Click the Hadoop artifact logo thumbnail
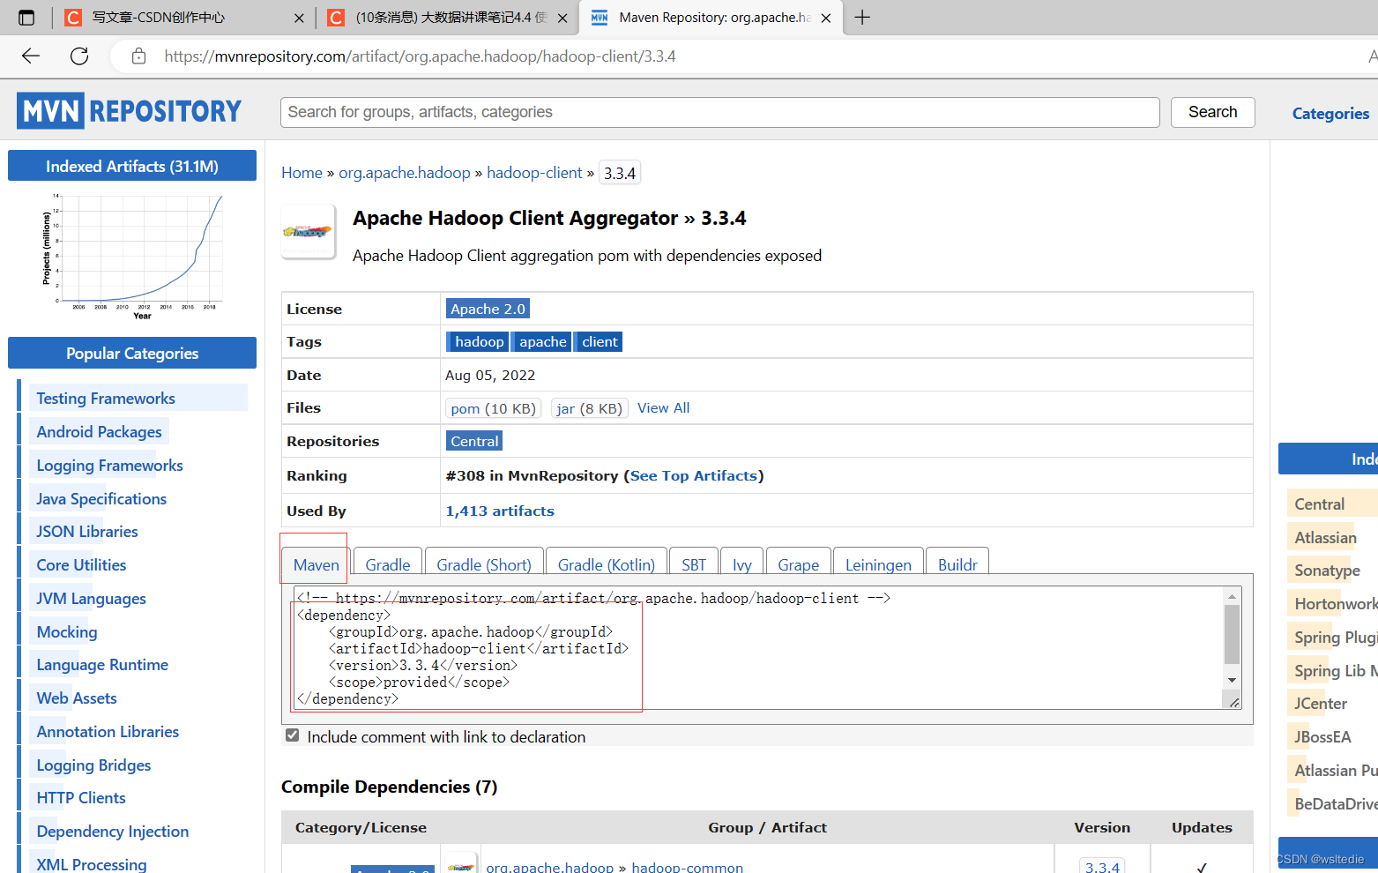Image resolution: width=1378 pixels, height=873 pixels. pos(308,231)
